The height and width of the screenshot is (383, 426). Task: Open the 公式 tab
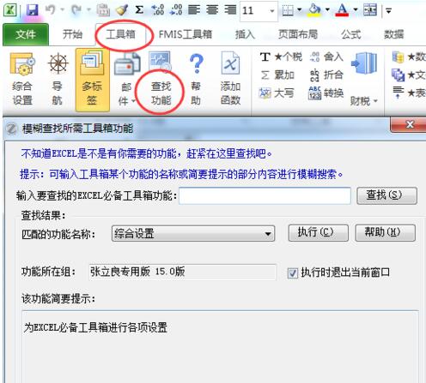(x=350, y=34)
